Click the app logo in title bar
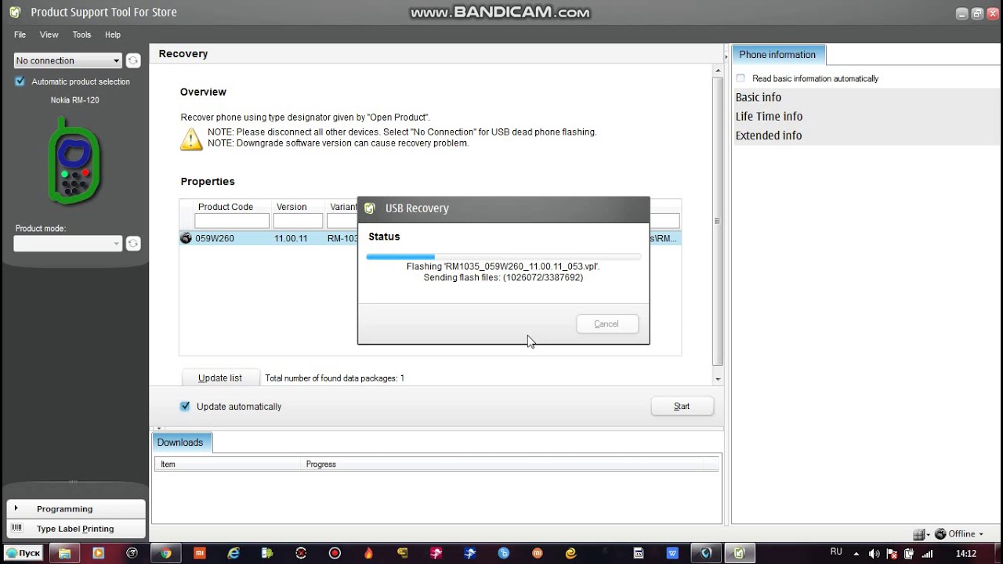 (15, 13)
